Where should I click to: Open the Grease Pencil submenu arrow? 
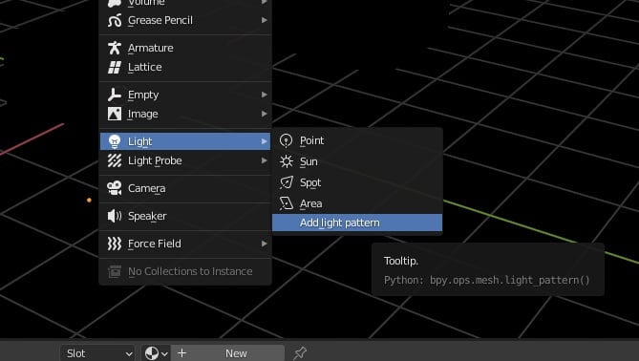264,20
